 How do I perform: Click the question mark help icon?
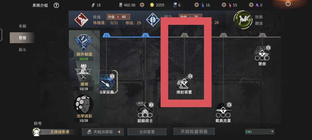tap(56, 5)
